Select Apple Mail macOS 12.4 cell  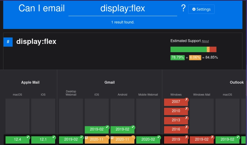pyautogui.click(x=18, y=139)
